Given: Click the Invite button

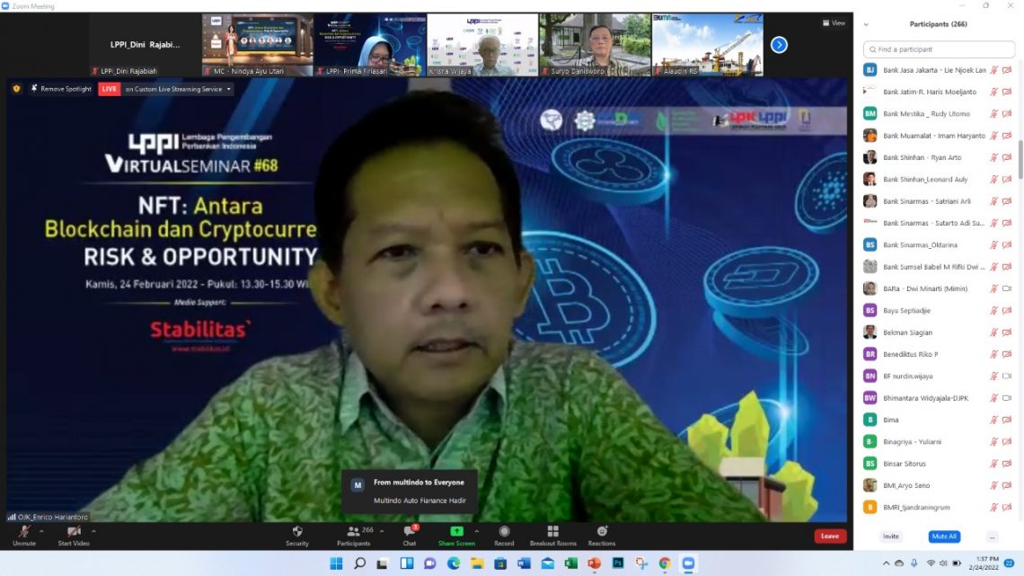Looking at the screenshot, I should click(x=890, y=536).
